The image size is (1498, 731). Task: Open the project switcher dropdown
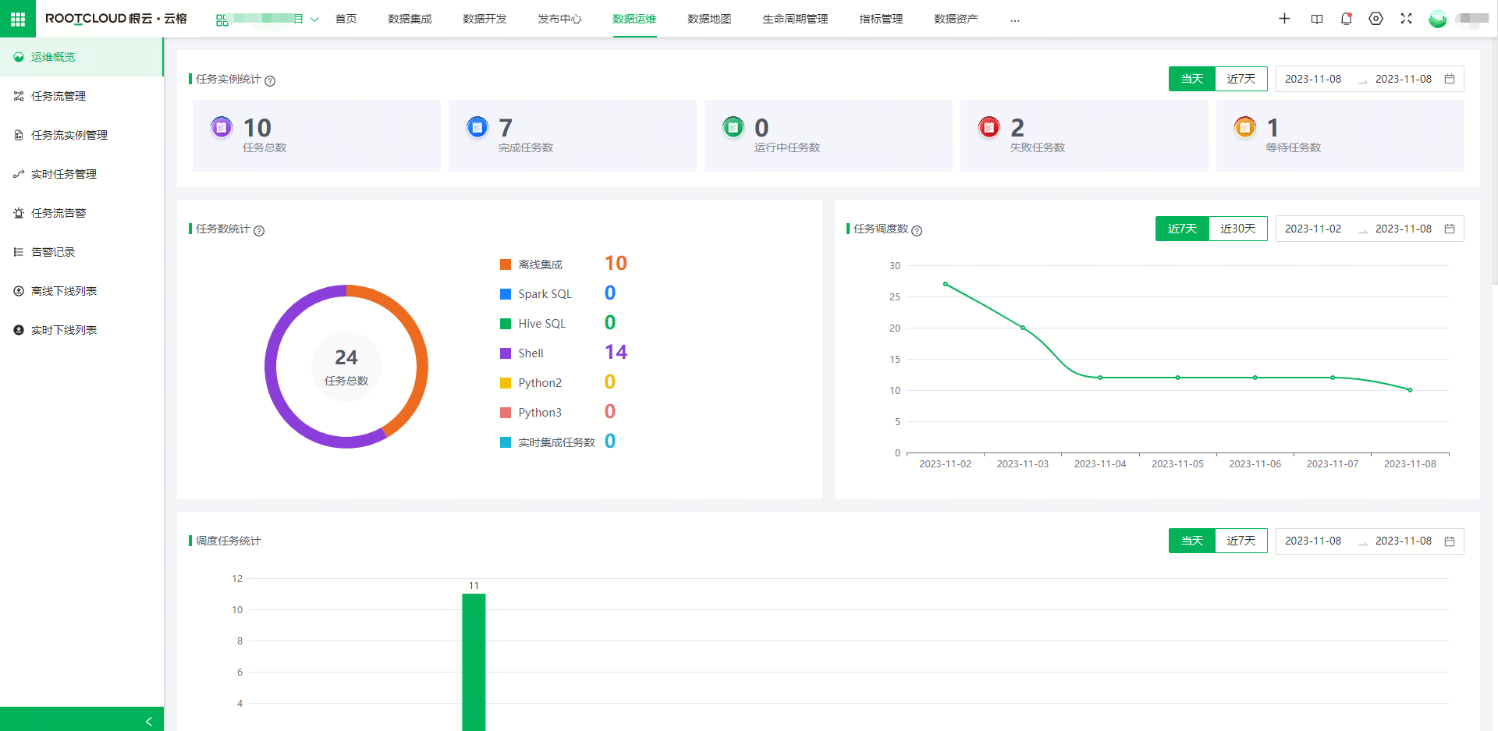(x=314, y=18)
